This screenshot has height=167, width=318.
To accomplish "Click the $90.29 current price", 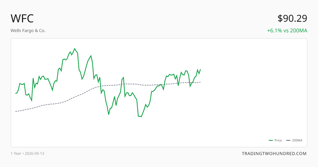I will click(x=292, y=19).
